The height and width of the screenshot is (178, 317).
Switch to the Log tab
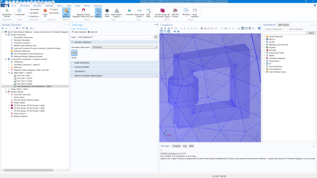click(x=184, y=146)
